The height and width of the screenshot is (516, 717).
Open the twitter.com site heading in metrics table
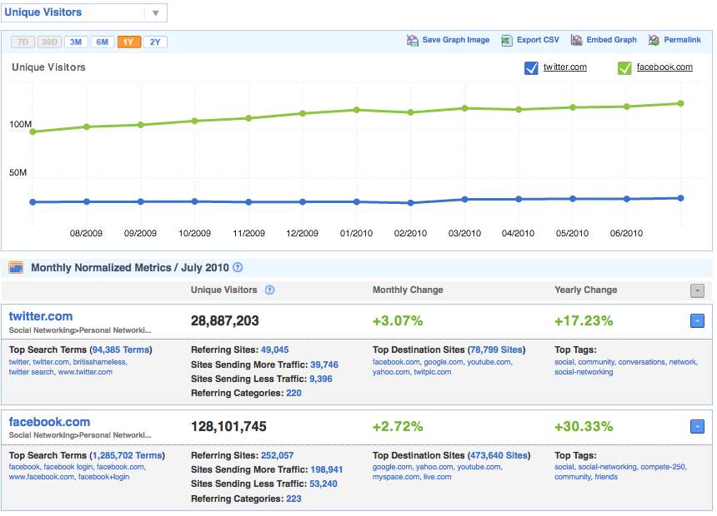[41, 316]
